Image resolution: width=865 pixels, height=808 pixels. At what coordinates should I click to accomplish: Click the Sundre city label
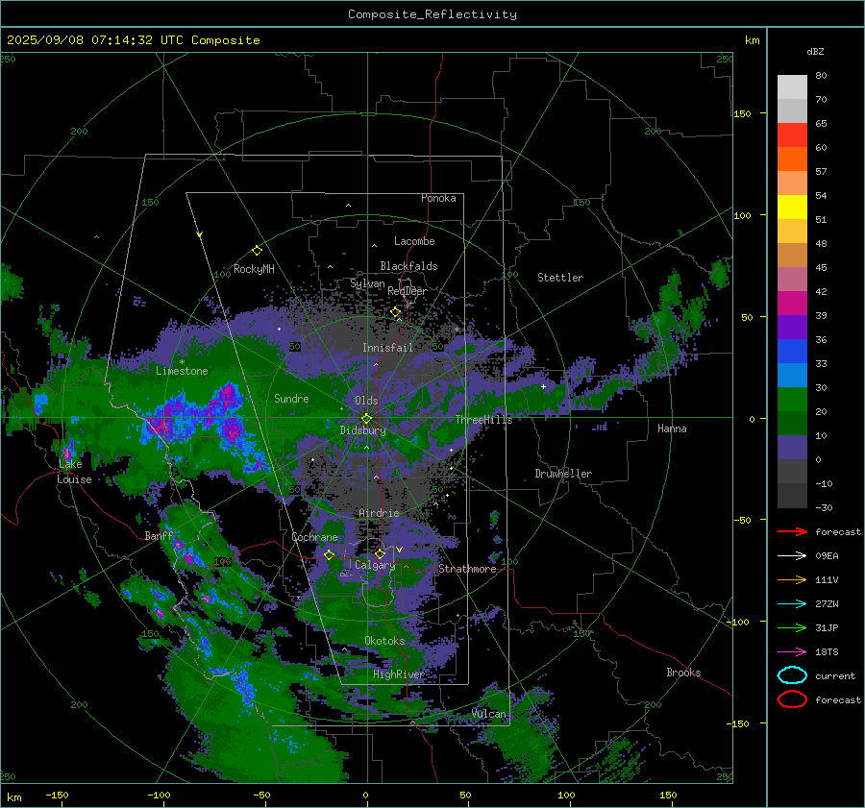click(x=291, y=398)
